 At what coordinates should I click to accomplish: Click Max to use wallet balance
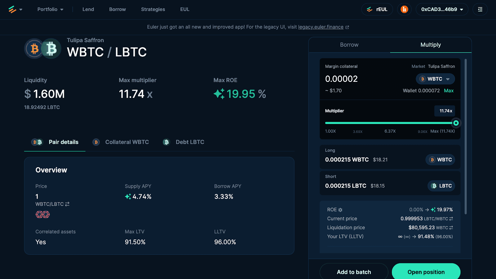[x=449, y=91]
